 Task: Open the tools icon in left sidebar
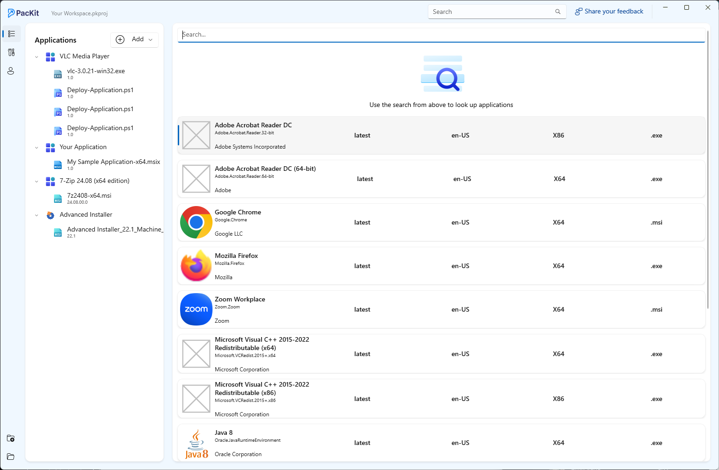(12, 52)
